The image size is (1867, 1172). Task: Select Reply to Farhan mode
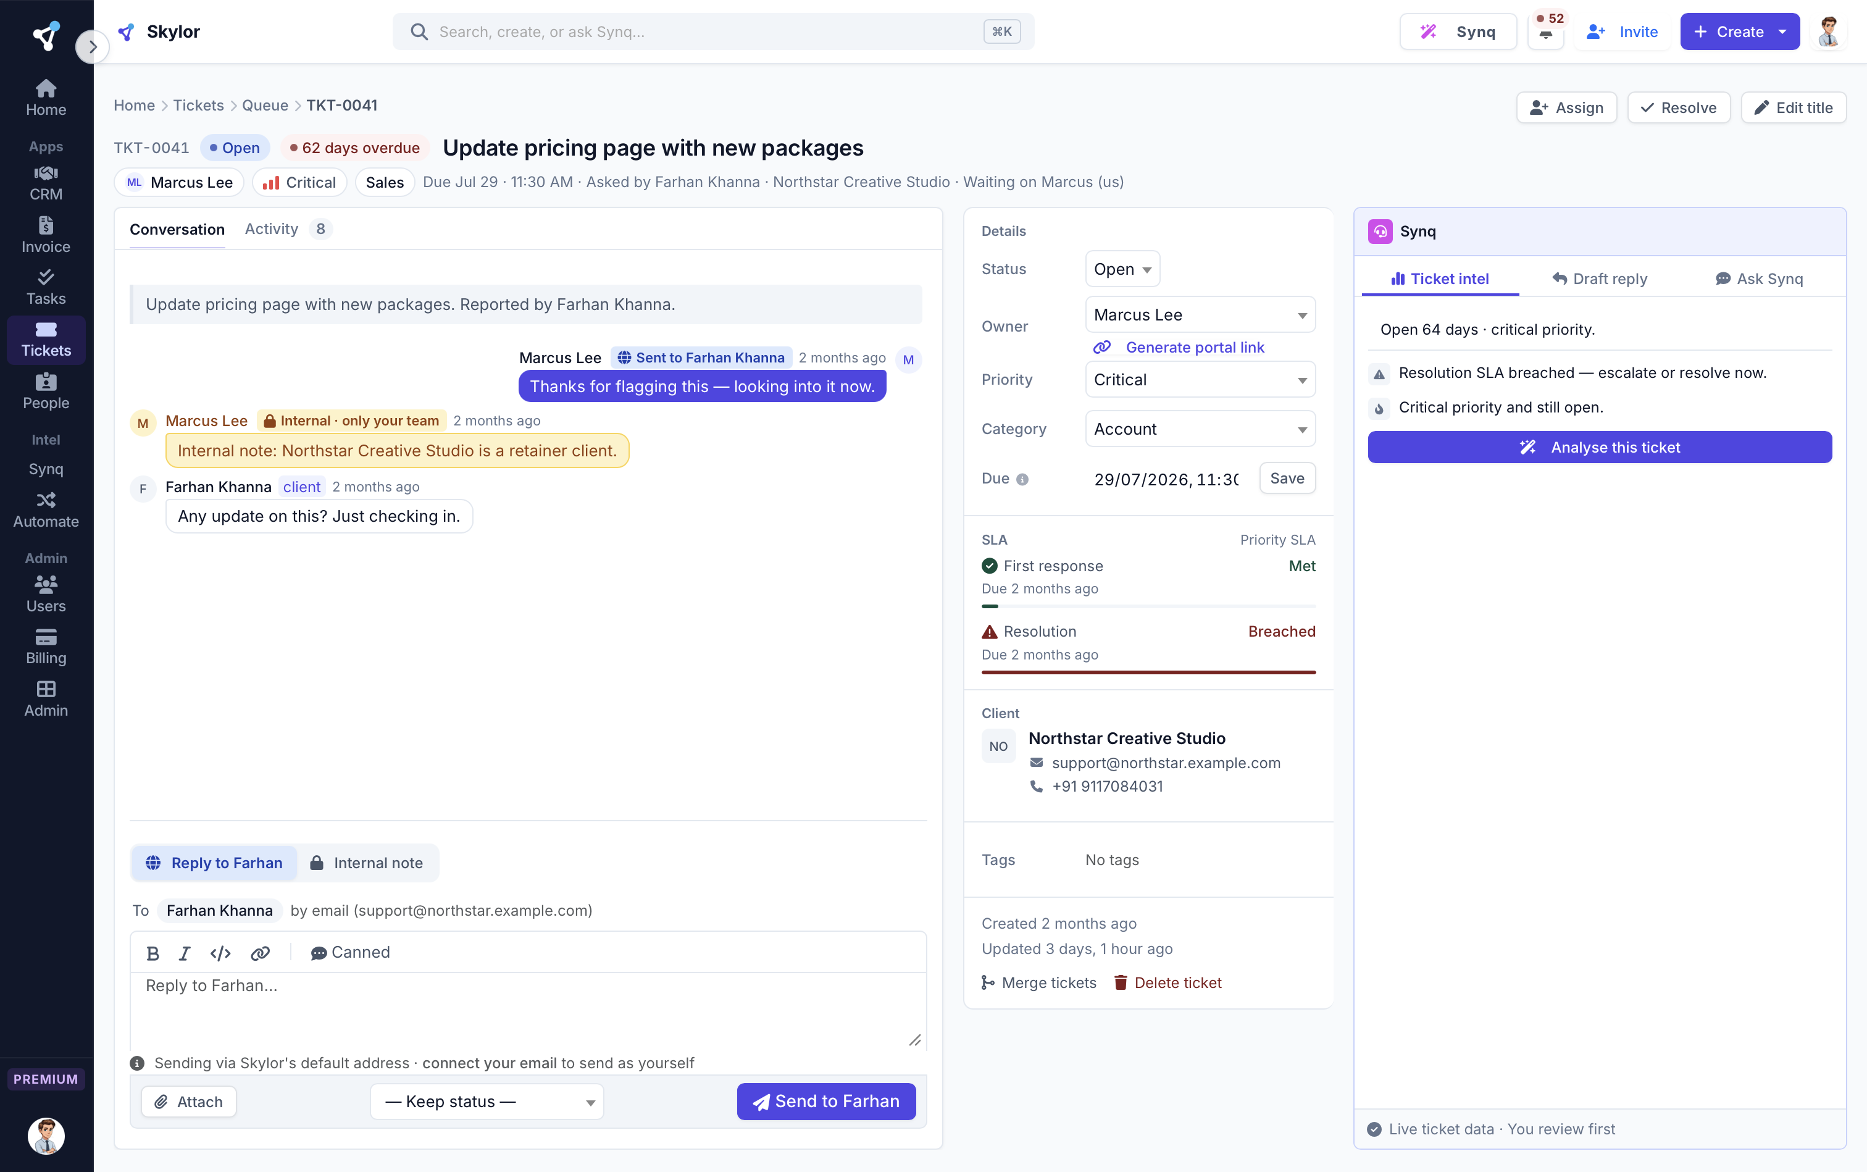(215, 863)
